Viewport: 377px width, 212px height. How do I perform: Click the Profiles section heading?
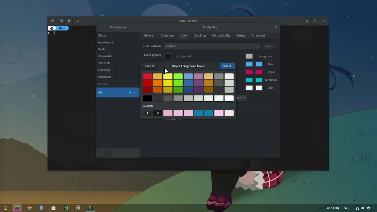tap(103, 84)
